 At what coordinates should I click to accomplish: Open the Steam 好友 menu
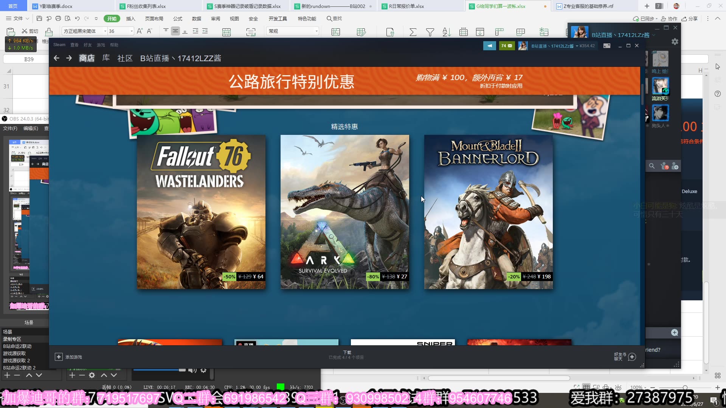pyautogui.click(x=88, y=45)
